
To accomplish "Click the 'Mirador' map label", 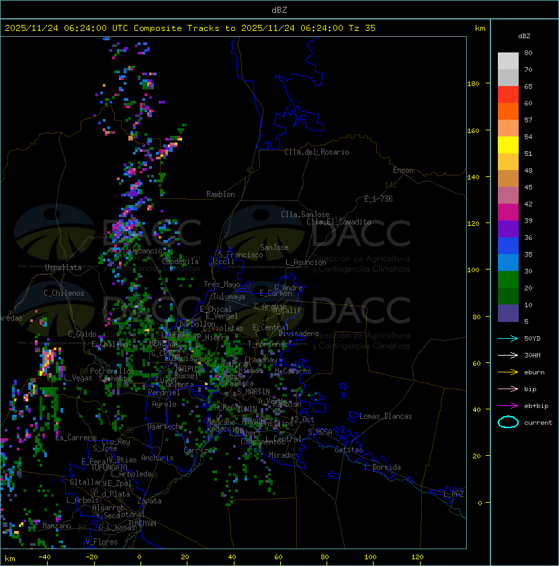I will (284, 455).
